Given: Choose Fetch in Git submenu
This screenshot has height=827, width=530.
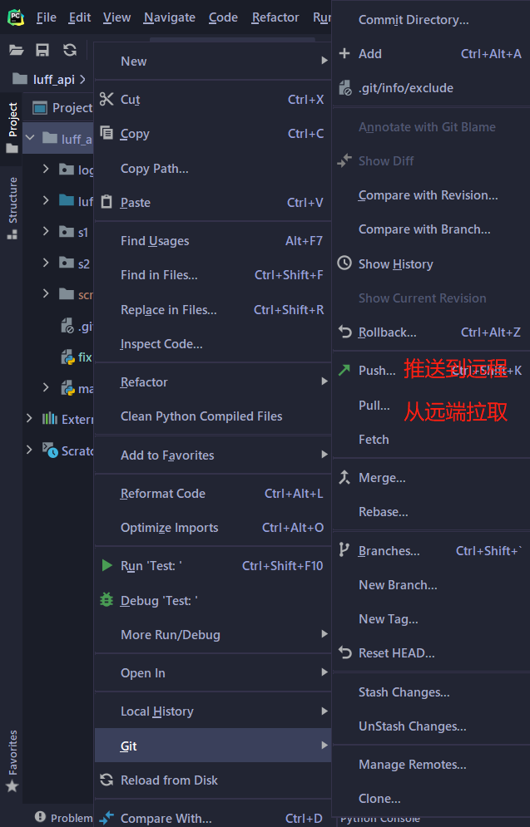Looking at the screenshot, I should click(431, 440).
